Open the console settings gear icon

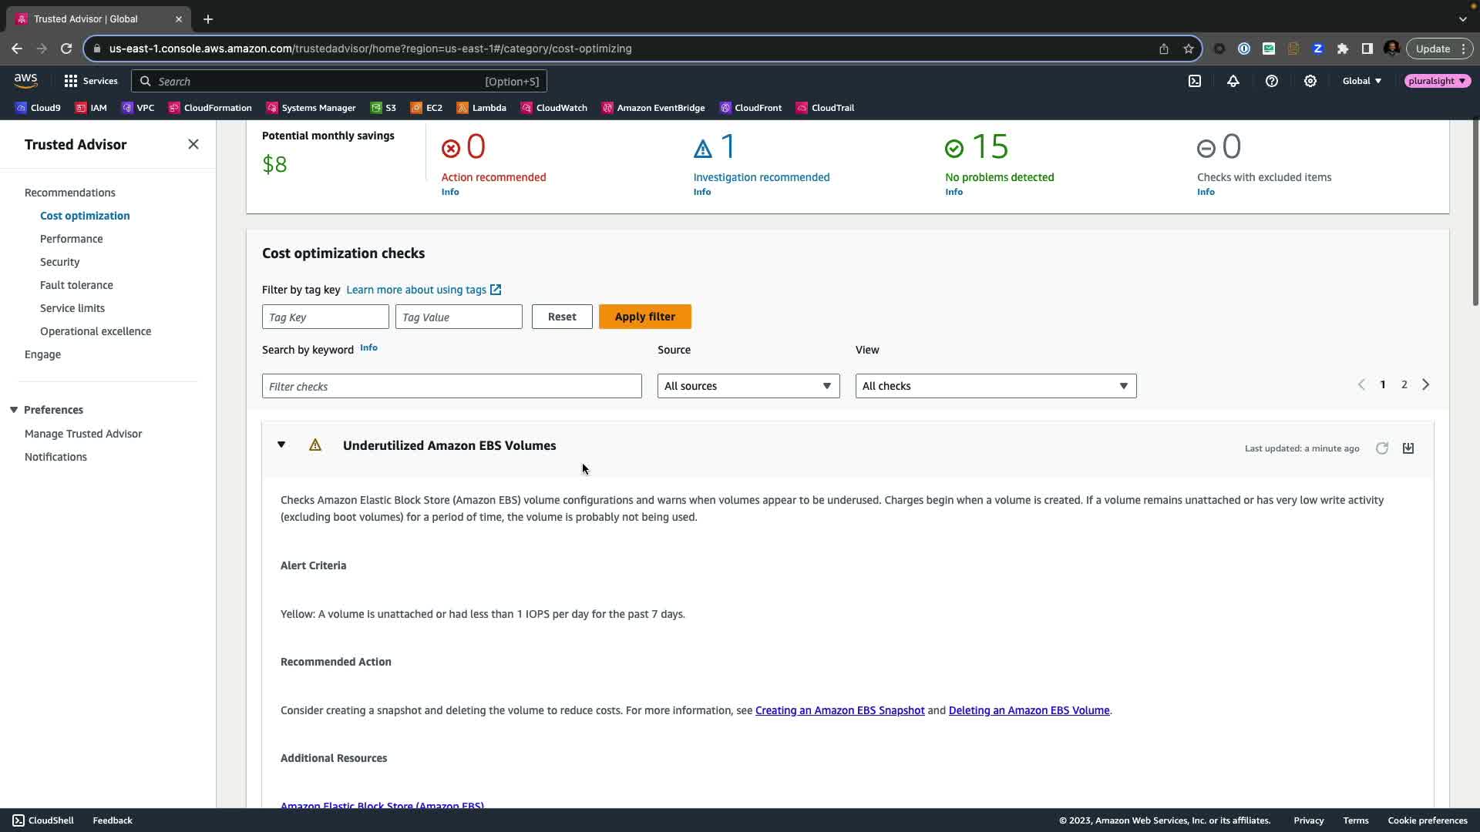tap(1310, 81)
